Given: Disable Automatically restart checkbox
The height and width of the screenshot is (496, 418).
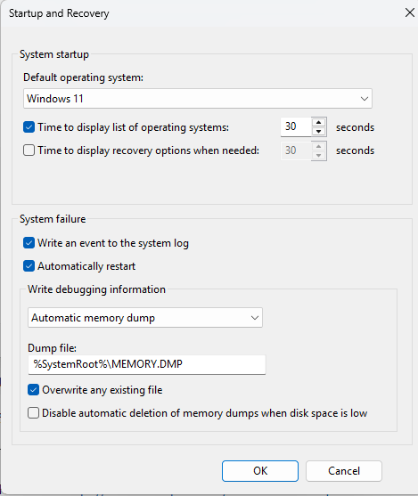Looking at the screenshot, I should click(29, 266).
